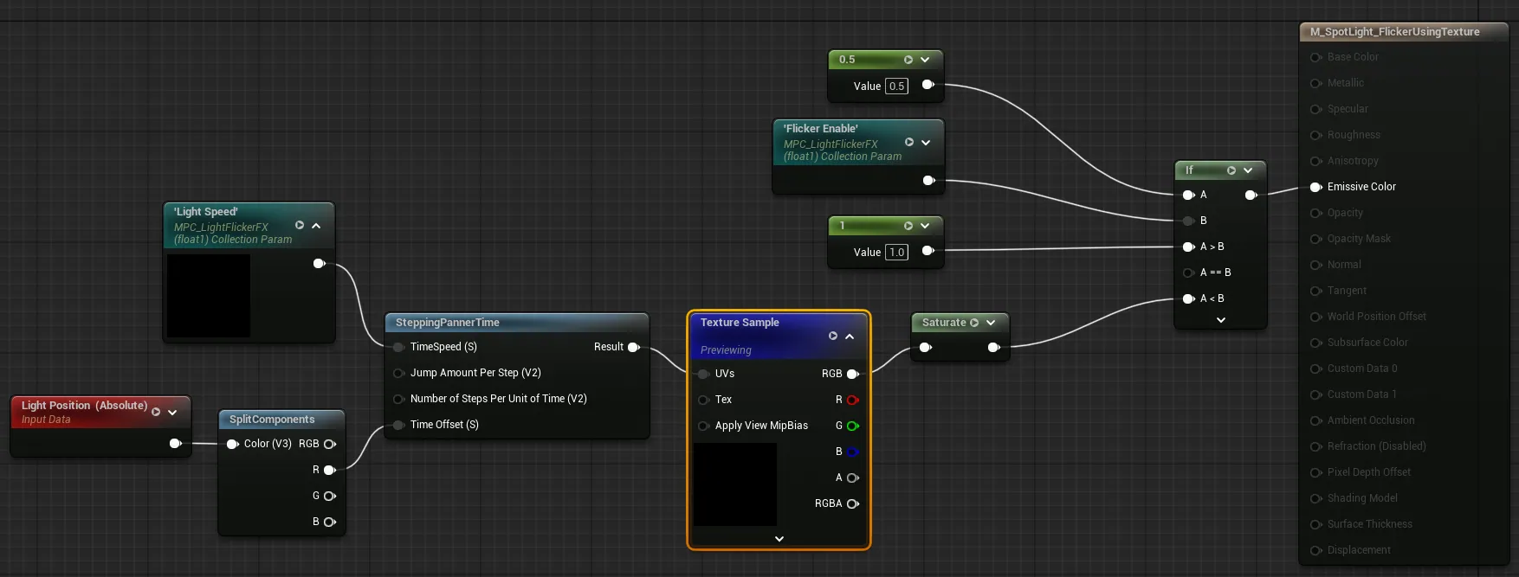1519x577 pixels.
Task: Click the Light Position node's output pin
Action: 175,444
